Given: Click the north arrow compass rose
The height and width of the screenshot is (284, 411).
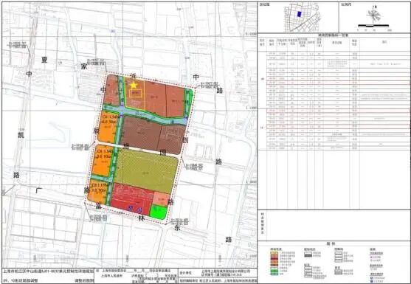Looking at the screenshot, I should pos(374,15).
